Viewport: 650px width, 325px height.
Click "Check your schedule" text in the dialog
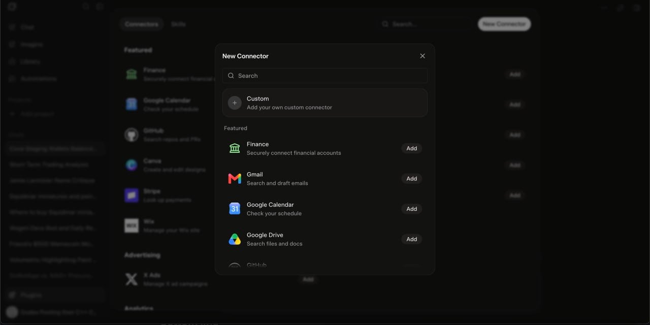(x=274, y=213)
